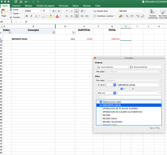
Task: Click the yellow fill color button
Action: click(x=51, y=16)
